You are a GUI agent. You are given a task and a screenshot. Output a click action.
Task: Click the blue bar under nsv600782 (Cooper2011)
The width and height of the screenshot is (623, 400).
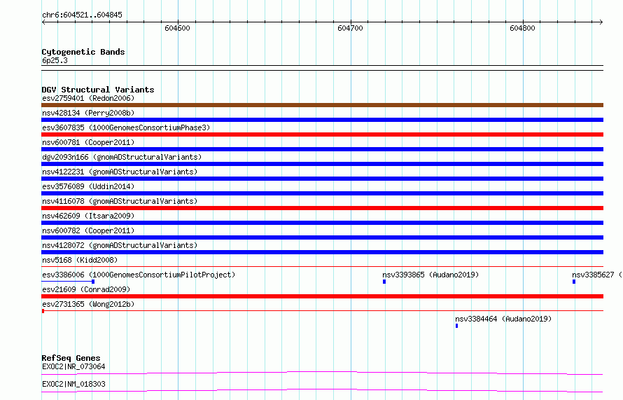[322, 237]
